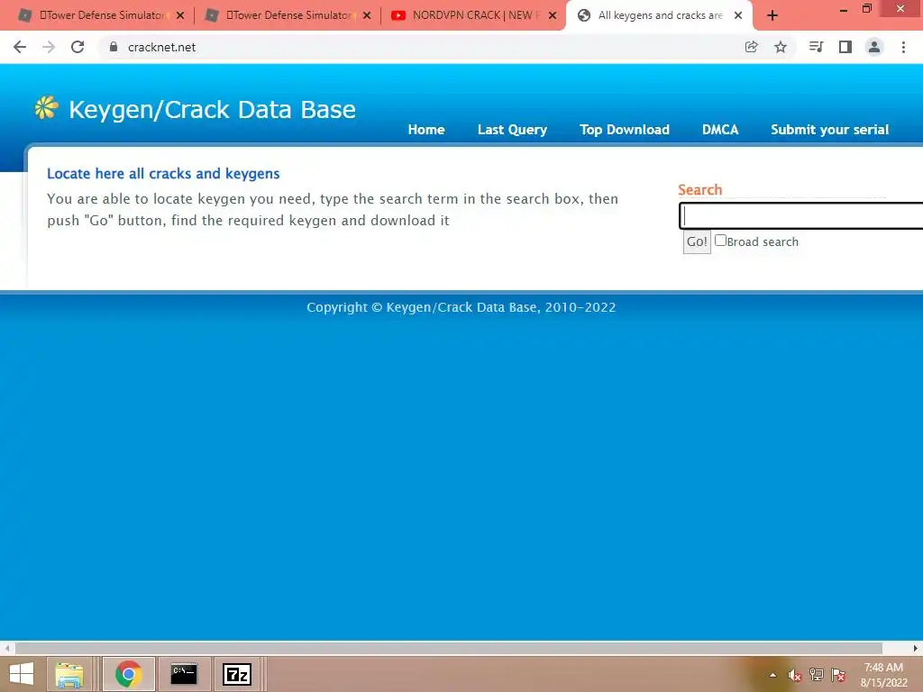
Task: Open the Last Query navigation link
Action: (512, 130)
